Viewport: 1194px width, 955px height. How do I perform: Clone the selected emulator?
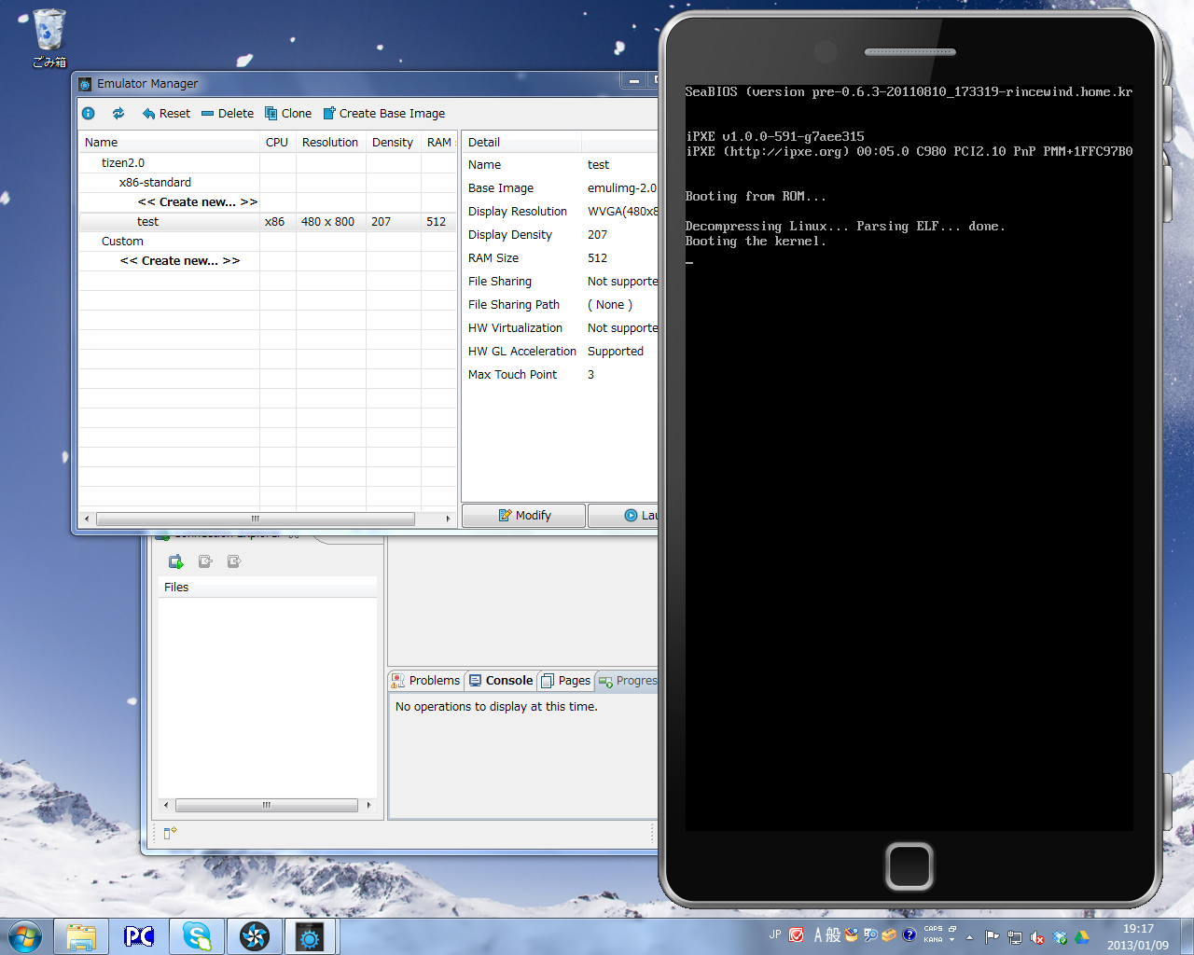[288, 114]
